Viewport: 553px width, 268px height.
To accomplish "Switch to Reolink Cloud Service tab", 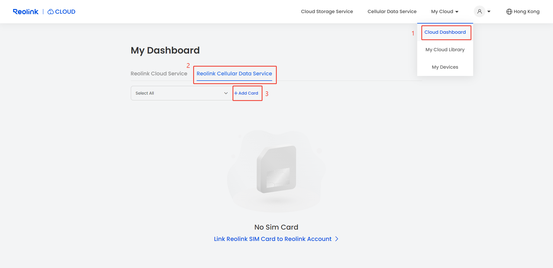I will (159, 74).
